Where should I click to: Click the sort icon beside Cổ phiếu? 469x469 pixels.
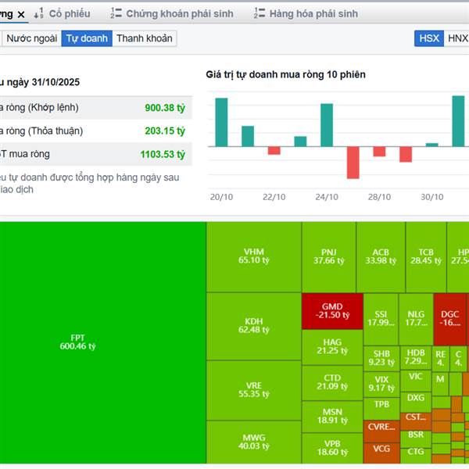(38, 13)
